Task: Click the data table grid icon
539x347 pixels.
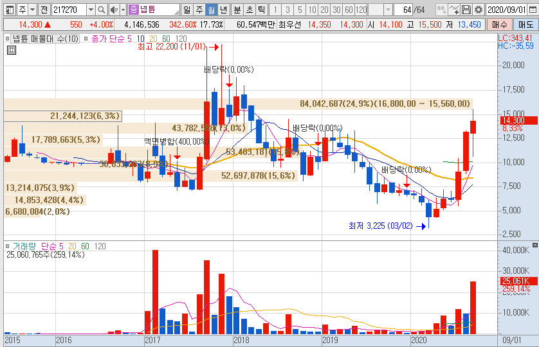Action: (12, 50)
